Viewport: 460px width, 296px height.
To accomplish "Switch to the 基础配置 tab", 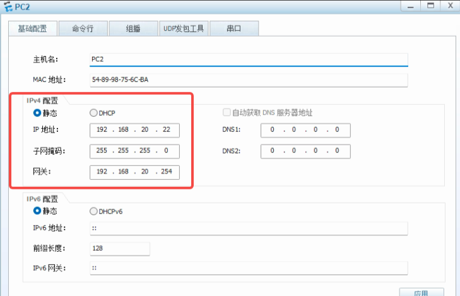I will point(32,28).
